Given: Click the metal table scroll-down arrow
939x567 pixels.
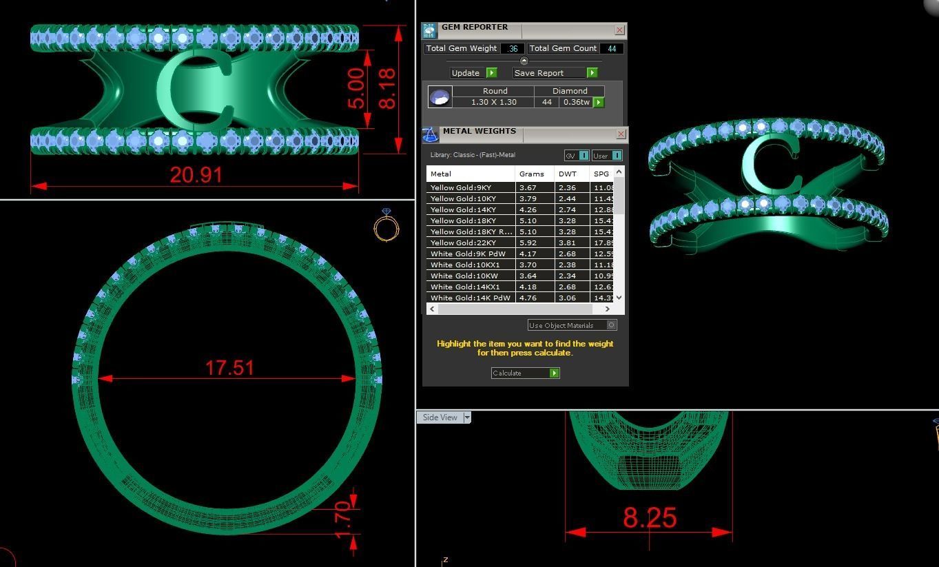Looking at the screenshot, I should click(x=619, y=298).
